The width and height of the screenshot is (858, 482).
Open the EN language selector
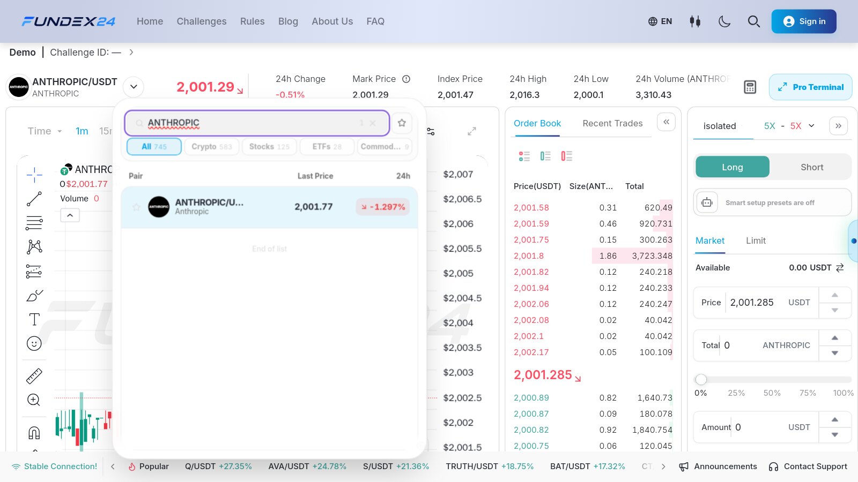tap(660, 21)
